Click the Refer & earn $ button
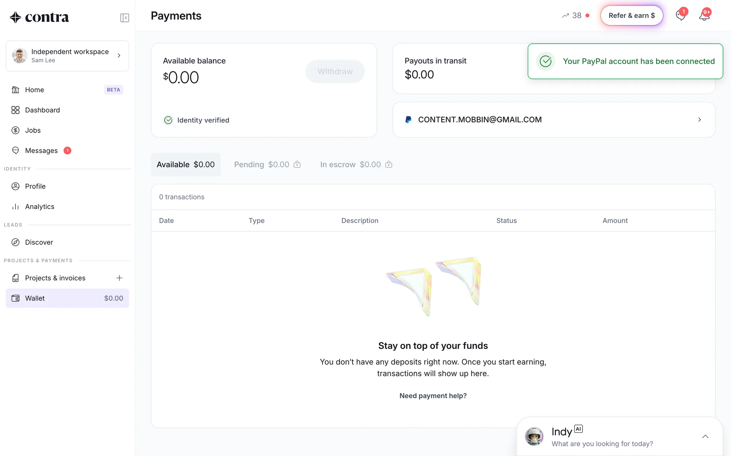This screenshot has height=456, width=731. 632,16
